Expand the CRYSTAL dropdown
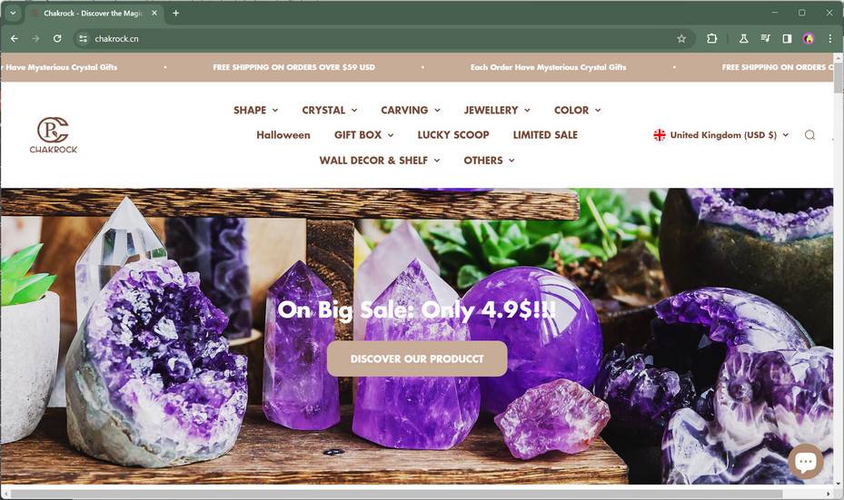The width and height of the screenshot is (844, 500). tap(330, 110)
